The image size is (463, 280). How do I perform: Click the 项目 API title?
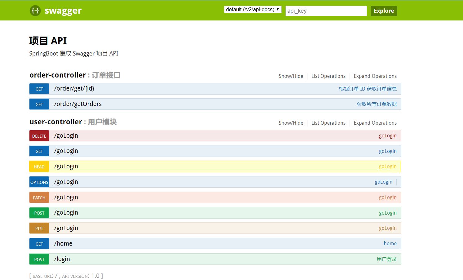[48, 41]
